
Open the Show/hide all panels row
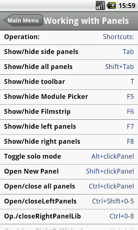point(69,67)
